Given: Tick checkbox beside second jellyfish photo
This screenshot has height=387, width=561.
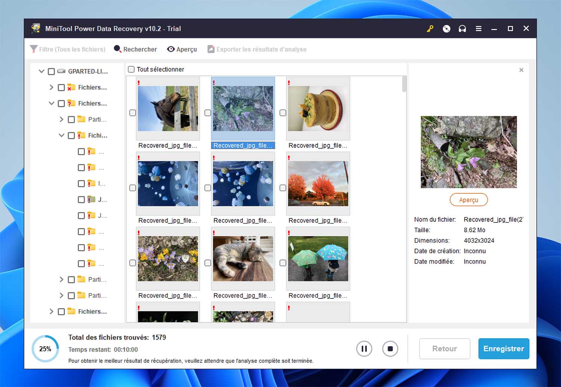Looking at the screenshot, I should click(208, 188).
